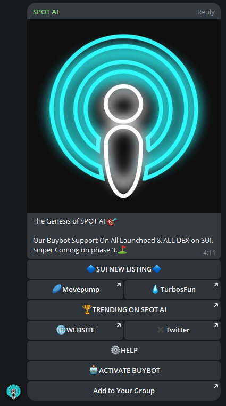Click the robot icon beside ACTIVATE BUYBOT

93,371
